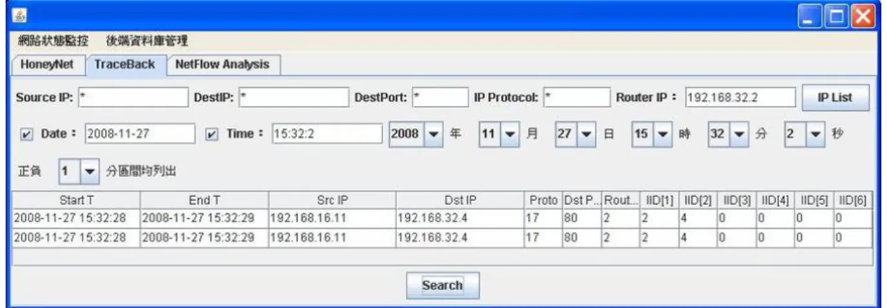The width and height of the screenshot is (887, 308).
Task: Open the 網路狀態監控 menu
Action: (x=53, y=41)
